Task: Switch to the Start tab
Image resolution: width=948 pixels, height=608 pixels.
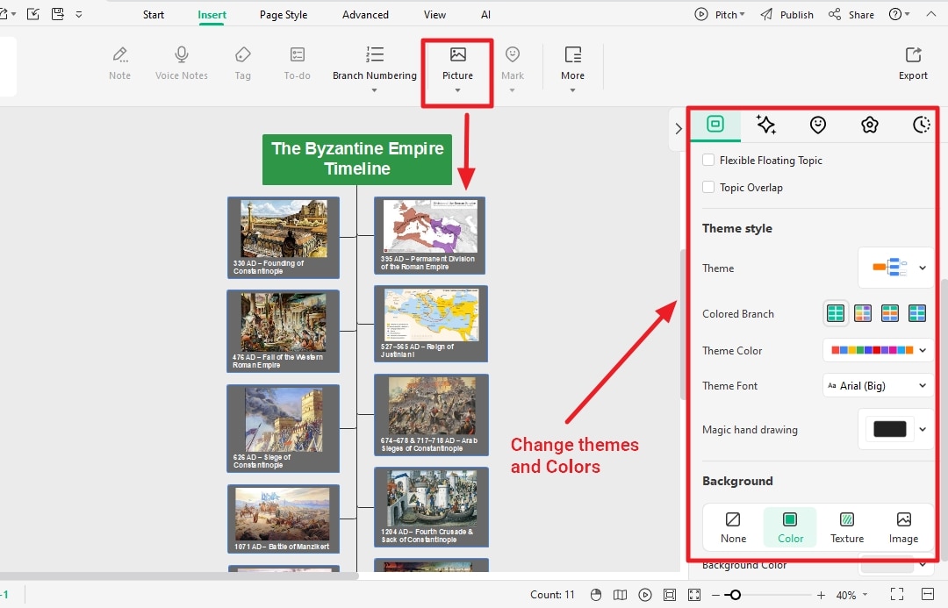Action: [x=154, y=15]
